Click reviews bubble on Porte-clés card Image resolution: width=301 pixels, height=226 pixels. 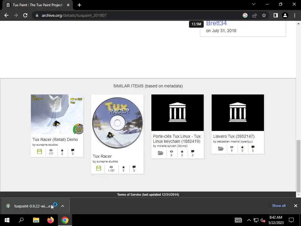pyautogui.click(x=193, y=152)
